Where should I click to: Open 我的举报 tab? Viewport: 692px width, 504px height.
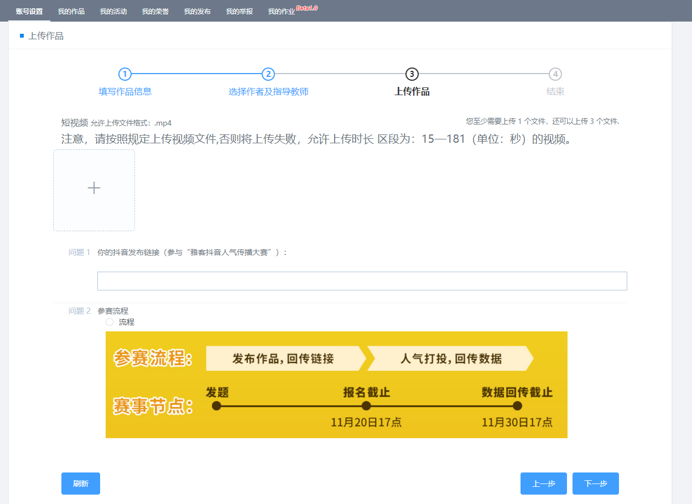[x=240, y=11]
